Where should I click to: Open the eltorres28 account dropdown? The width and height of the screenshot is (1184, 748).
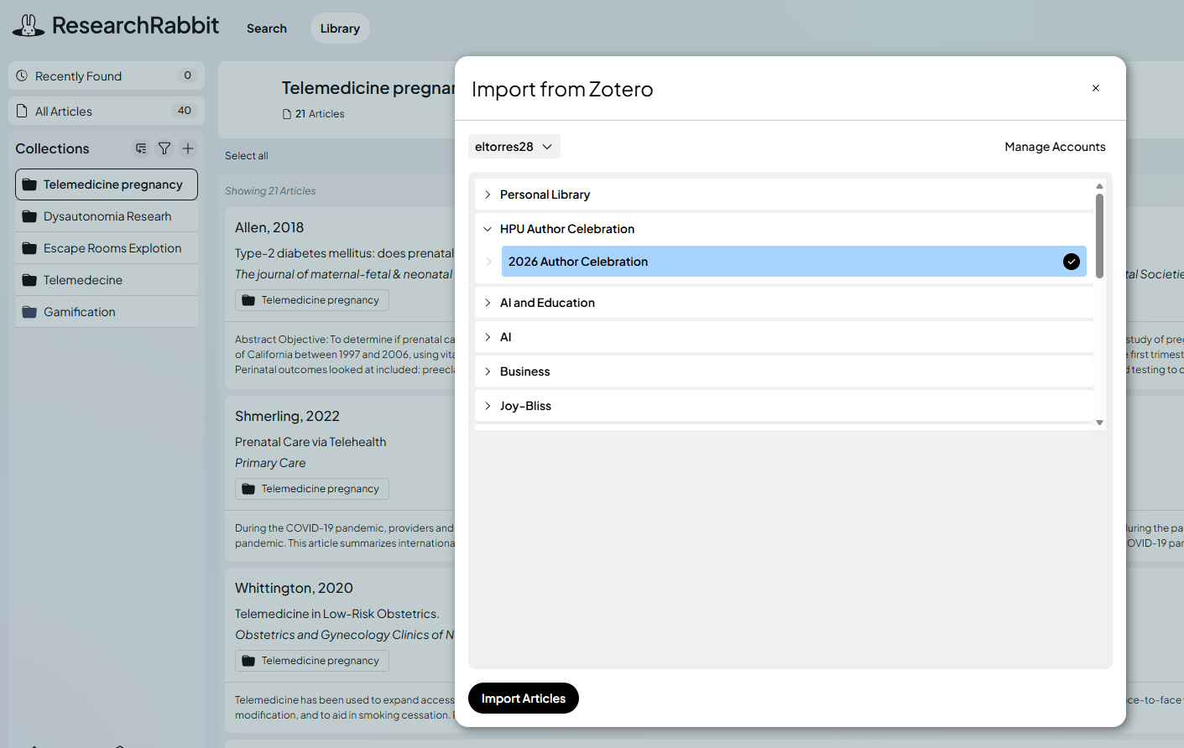click(514, 147)
